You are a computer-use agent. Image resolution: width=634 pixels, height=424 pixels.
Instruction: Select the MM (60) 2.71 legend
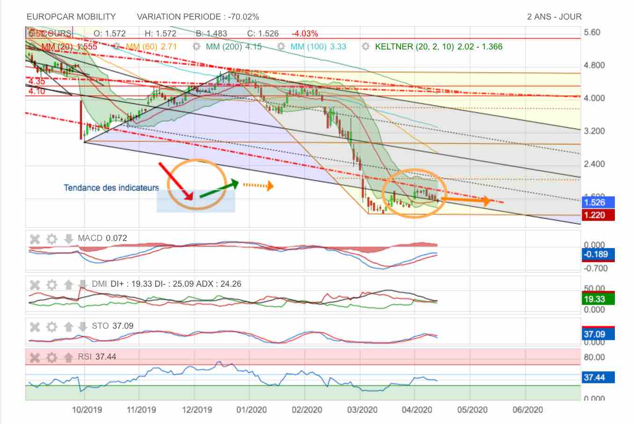(x=151, y=47)
